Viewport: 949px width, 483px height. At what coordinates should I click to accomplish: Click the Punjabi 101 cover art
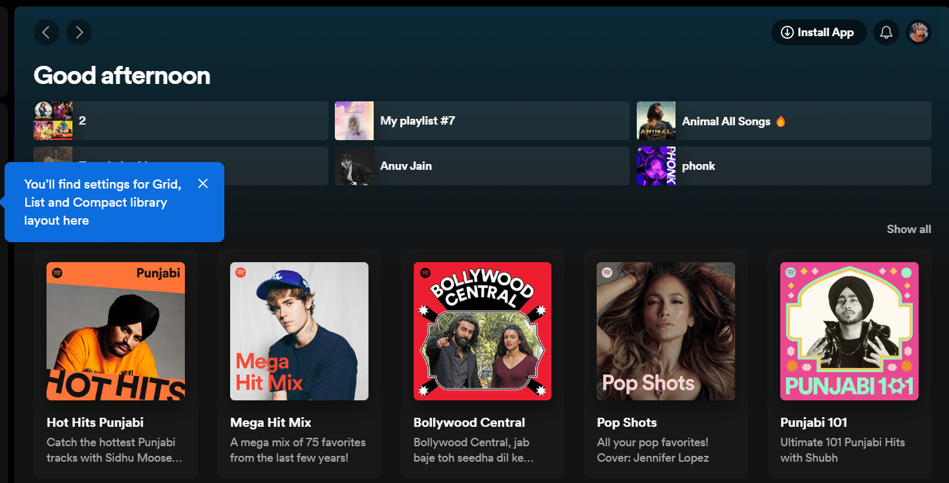[849, 331]
